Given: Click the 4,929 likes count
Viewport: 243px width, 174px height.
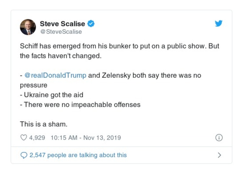Looking at the screenshot, I should coord(37,137).
